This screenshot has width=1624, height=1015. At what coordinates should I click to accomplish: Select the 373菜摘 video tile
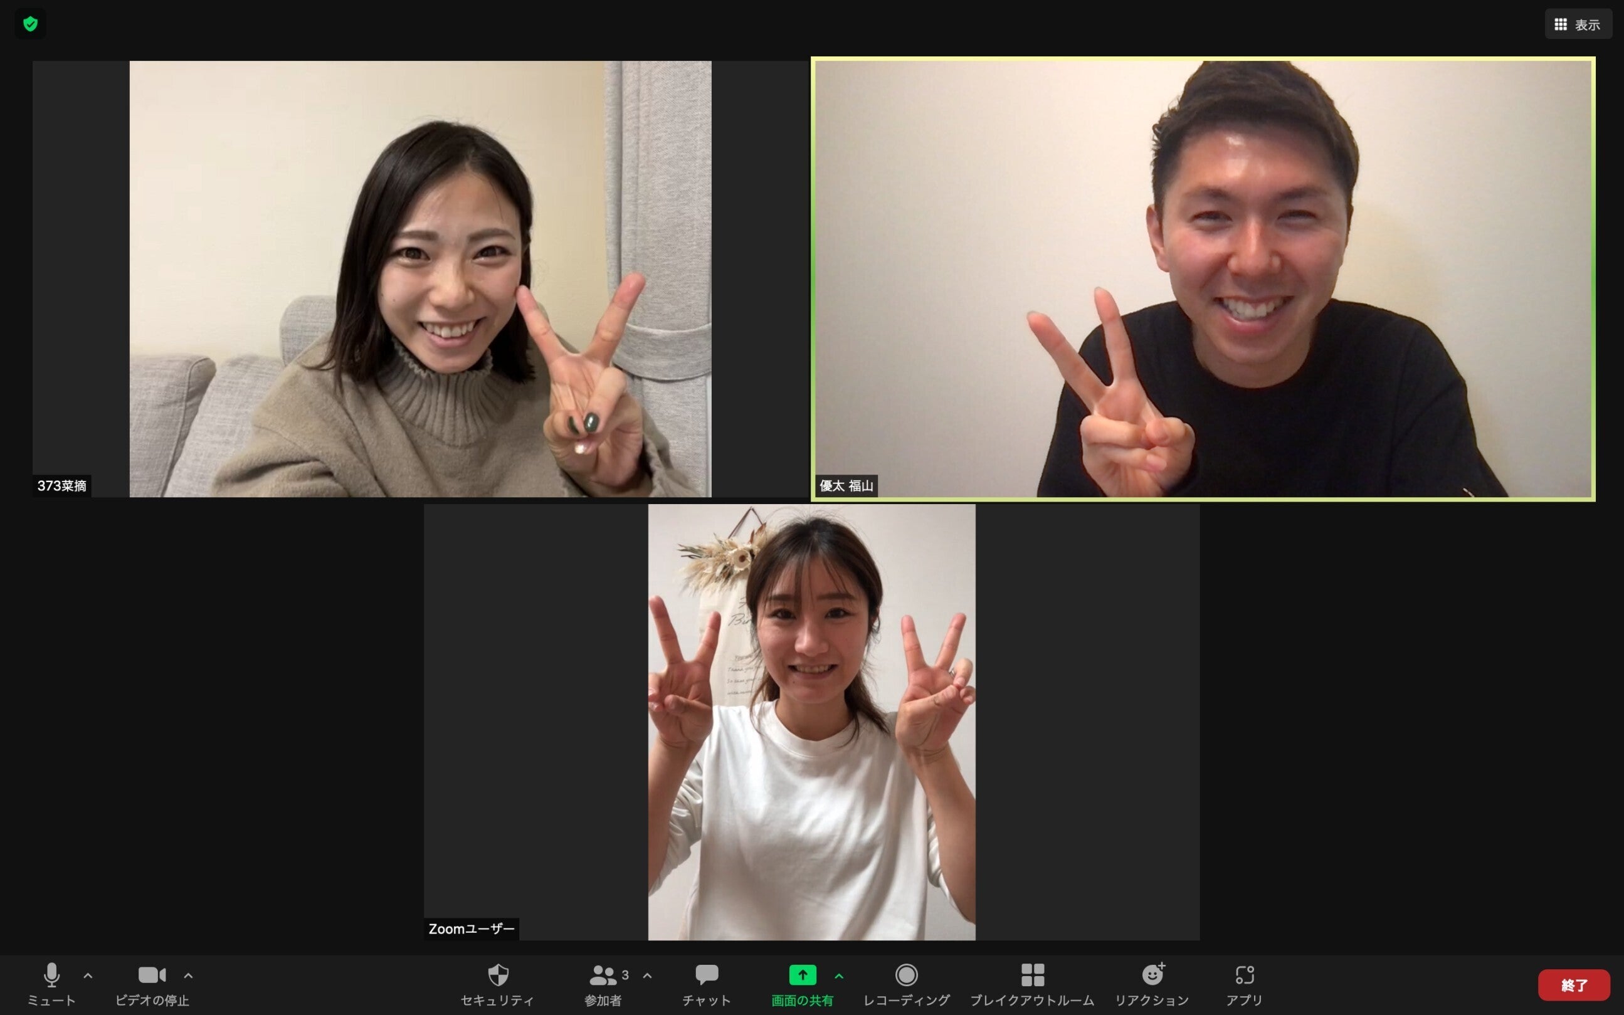(x=419, y=278)
